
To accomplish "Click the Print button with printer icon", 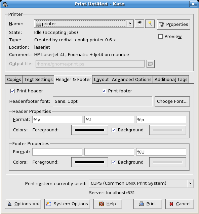I will 148,204.
